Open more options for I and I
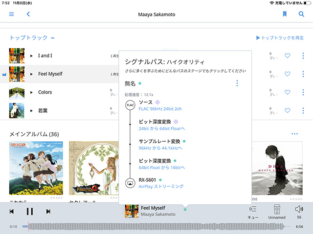This screenshot has height=234, width=313. [x=303, y=56]
